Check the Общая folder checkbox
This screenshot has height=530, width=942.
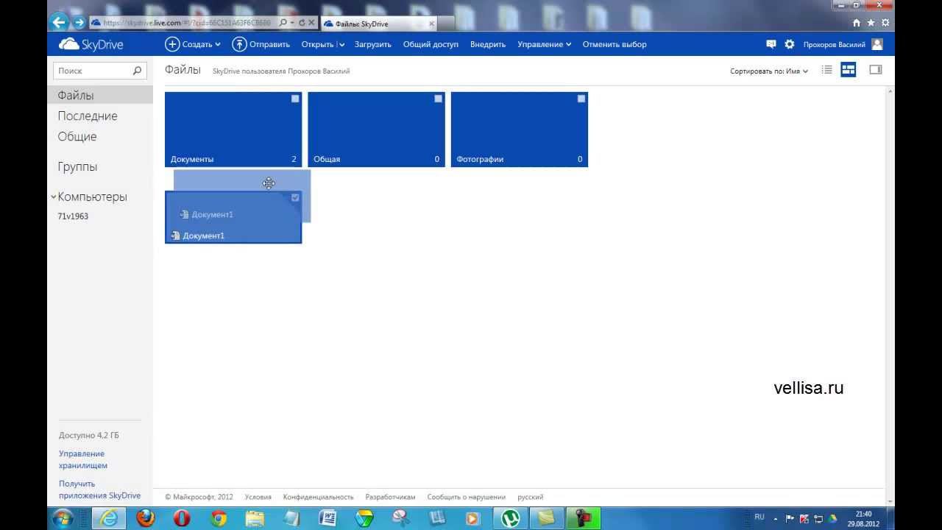tap(438, 99)
